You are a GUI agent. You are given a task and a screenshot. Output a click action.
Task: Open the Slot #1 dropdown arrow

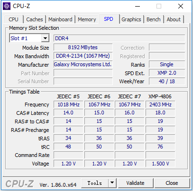coord(45,38)
